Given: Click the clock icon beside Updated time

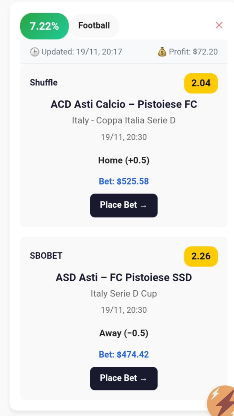Looking at the screenshot, I should pos(34,52).
